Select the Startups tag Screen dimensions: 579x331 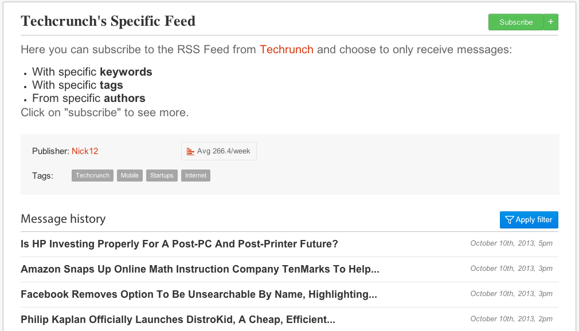pos(162,175)
